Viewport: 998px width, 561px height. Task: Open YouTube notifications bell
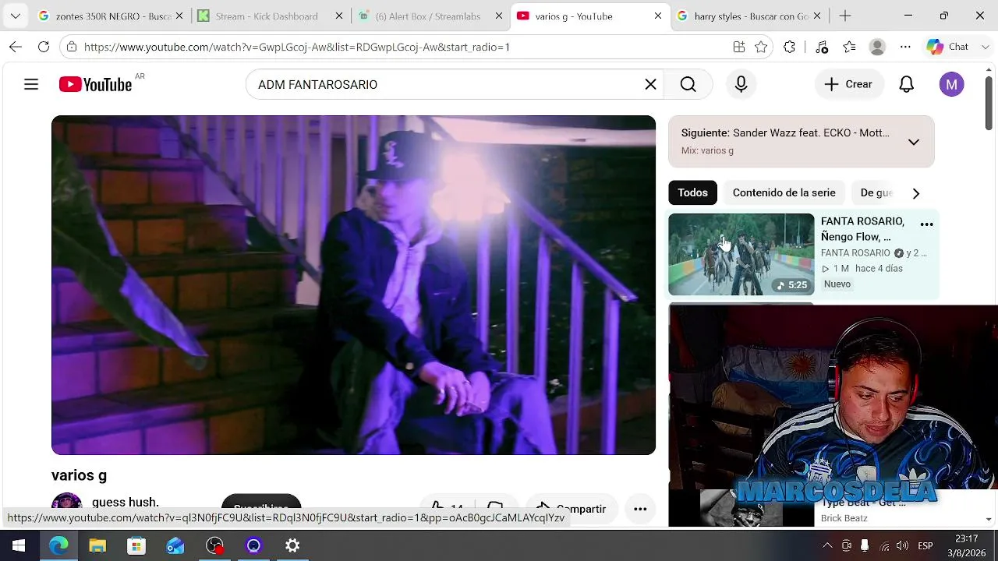[x=906, y=84]
